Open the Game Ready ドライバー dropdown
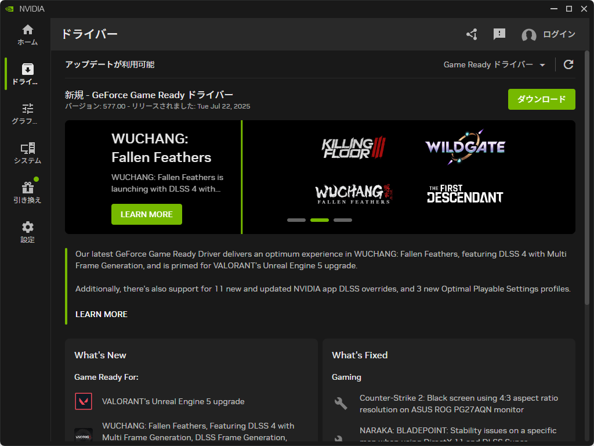Screen dimensions: 594x446 click(x=494, y=64)
